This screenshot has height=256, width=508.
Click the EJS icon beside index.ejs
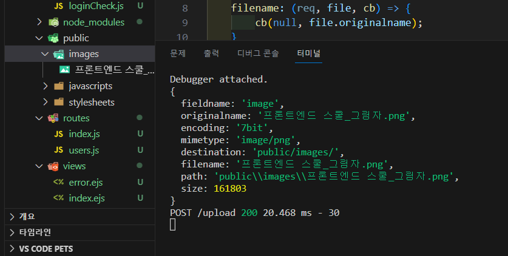pos(59,198)
